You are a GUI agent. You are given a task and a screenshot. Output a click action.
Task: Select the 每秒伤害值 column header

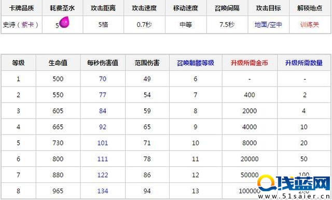(103, 63)
